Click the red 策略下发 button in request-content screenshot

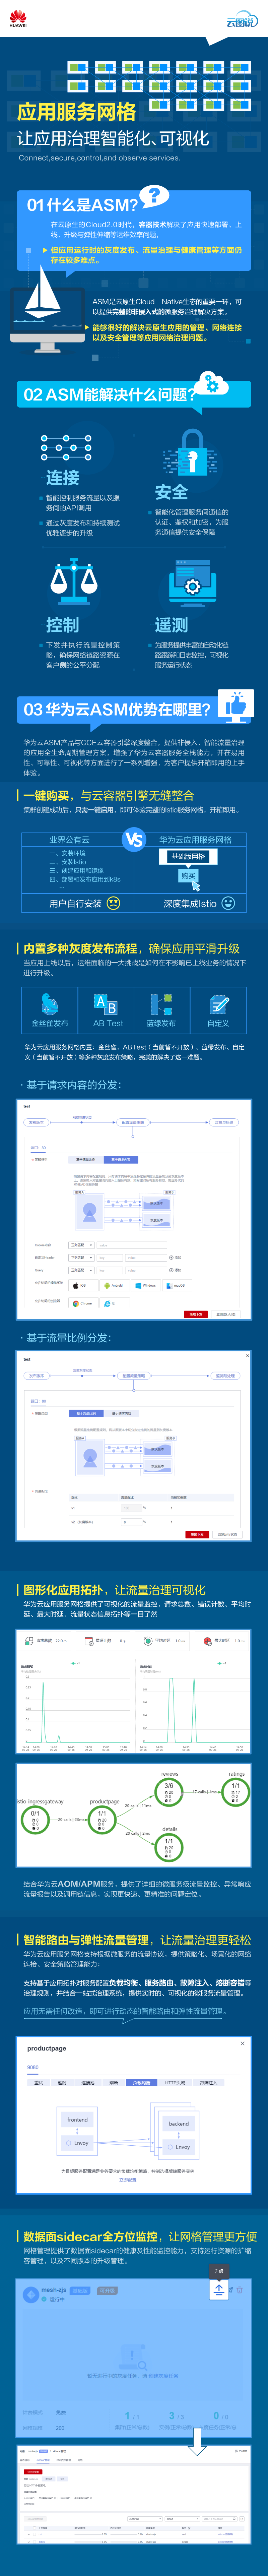point(196,1314)
